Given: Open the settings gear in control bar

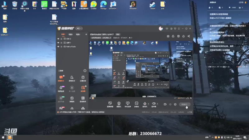Looking at the screenshot, I should [175, 104].
